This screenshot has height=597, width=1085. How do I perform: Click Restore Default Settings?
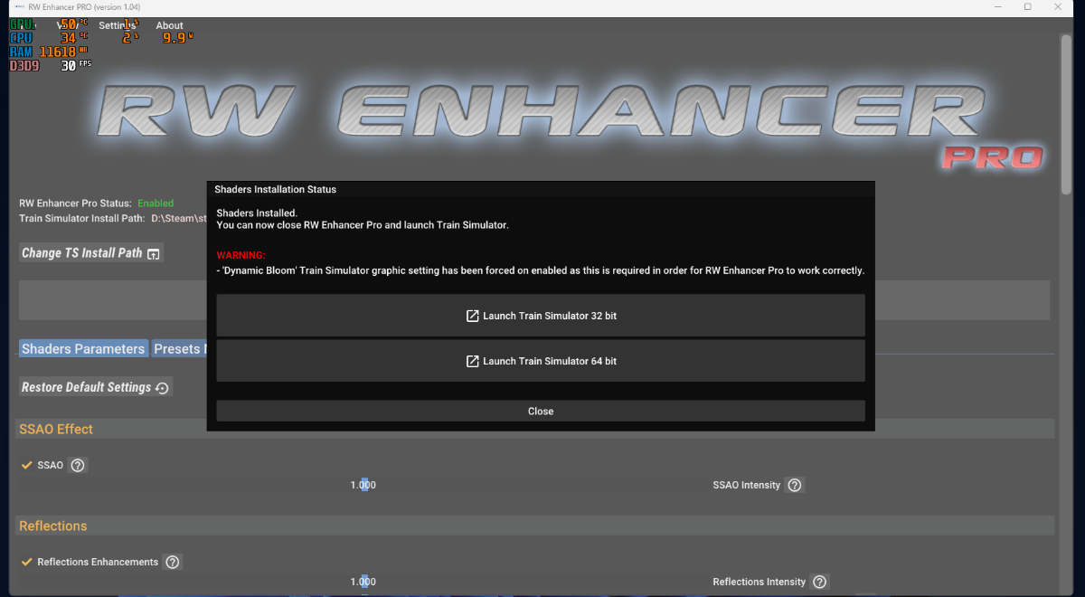tap(96, 387)
